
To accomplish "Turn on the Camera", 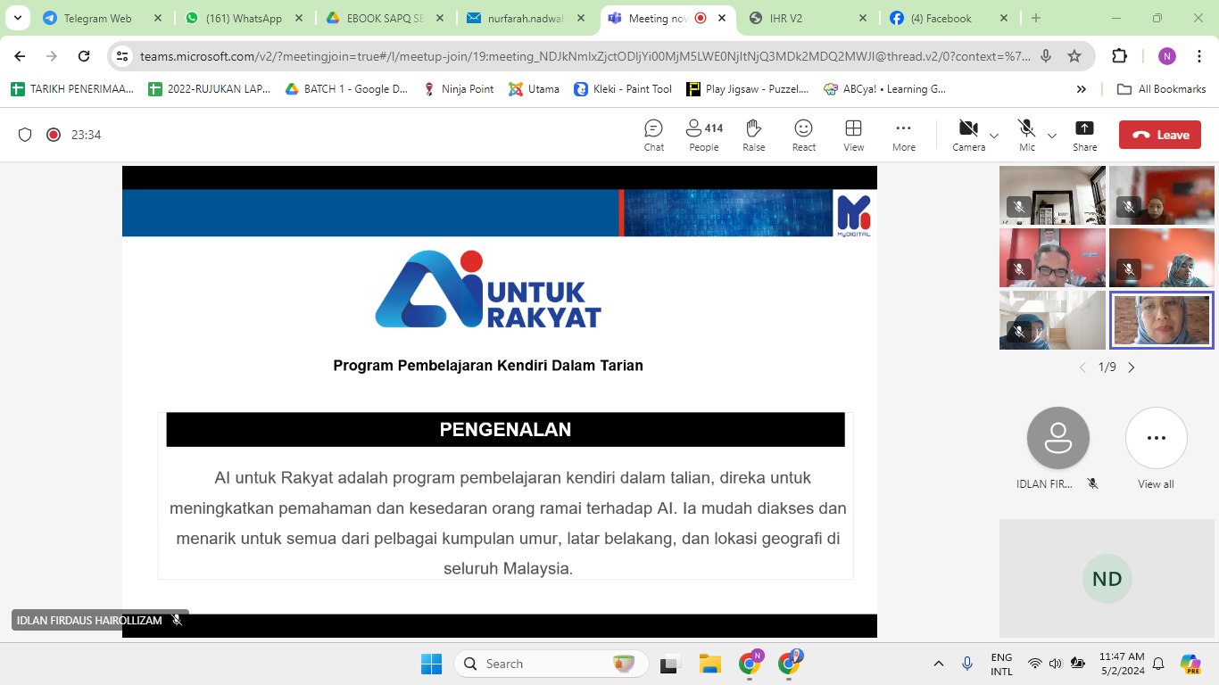I will click(968, 136).
